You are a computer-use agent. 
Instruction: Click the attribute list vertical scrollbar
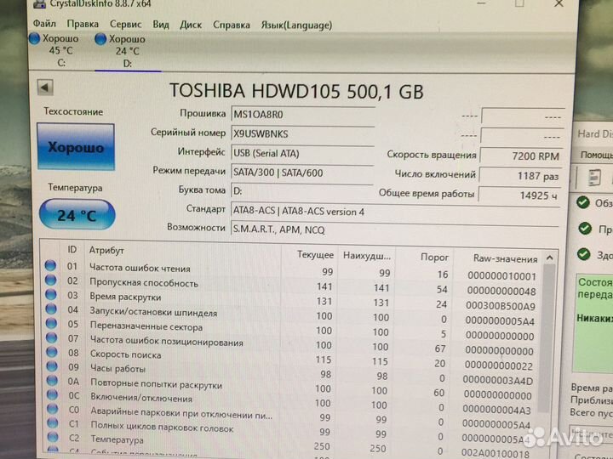pyautogui.click(x=548, y=337)
